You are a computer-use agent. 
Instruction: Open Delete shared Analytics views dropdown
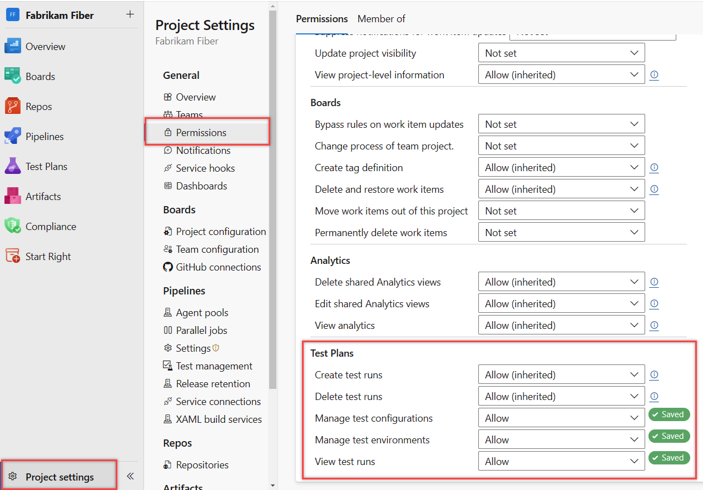pyautogui.click(x=562, y=282)
